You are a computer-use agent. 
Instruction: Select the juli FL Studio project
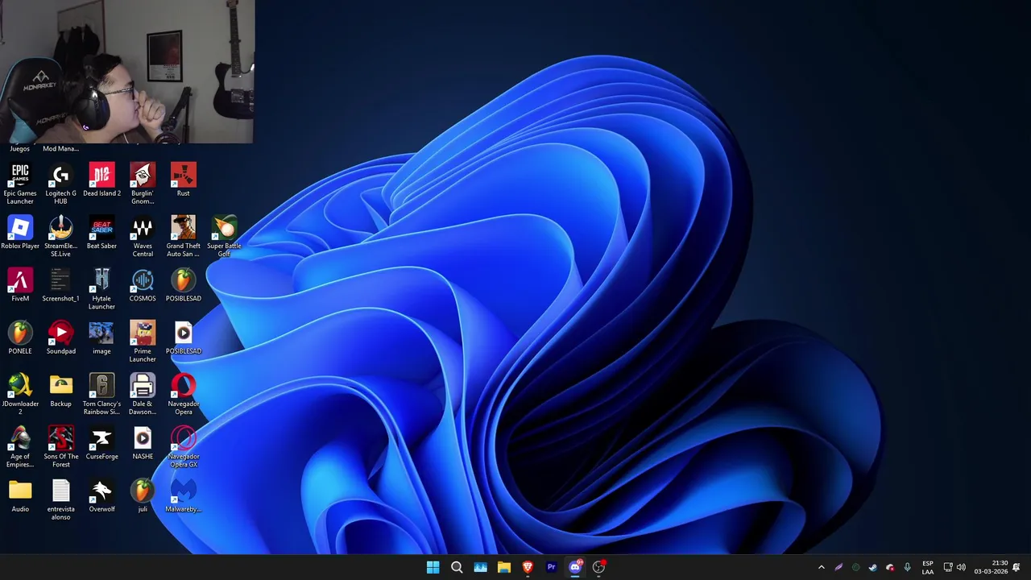(x=143, y=495)
